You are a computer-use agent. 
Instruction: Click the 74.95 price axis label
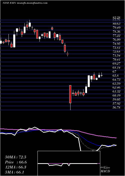coord(116,43)
